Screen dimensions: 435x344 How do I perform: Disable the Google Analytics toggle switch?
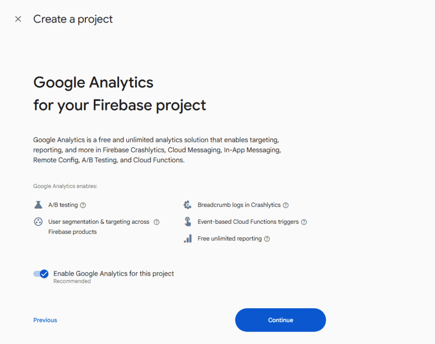pyautogui.click(x=41, y=274)
